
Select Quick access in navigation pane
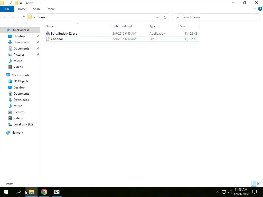[20, 30]
